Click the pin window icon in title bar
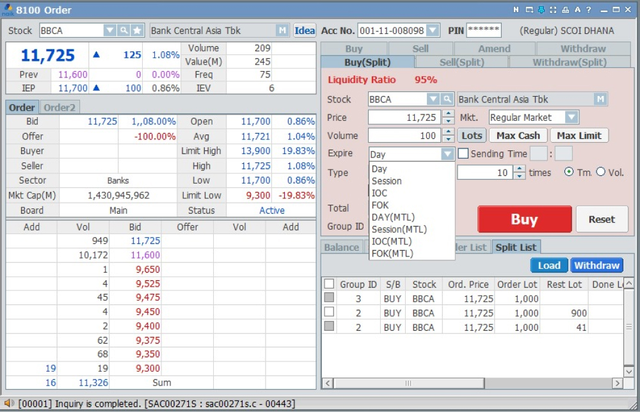 coord(541,10)
